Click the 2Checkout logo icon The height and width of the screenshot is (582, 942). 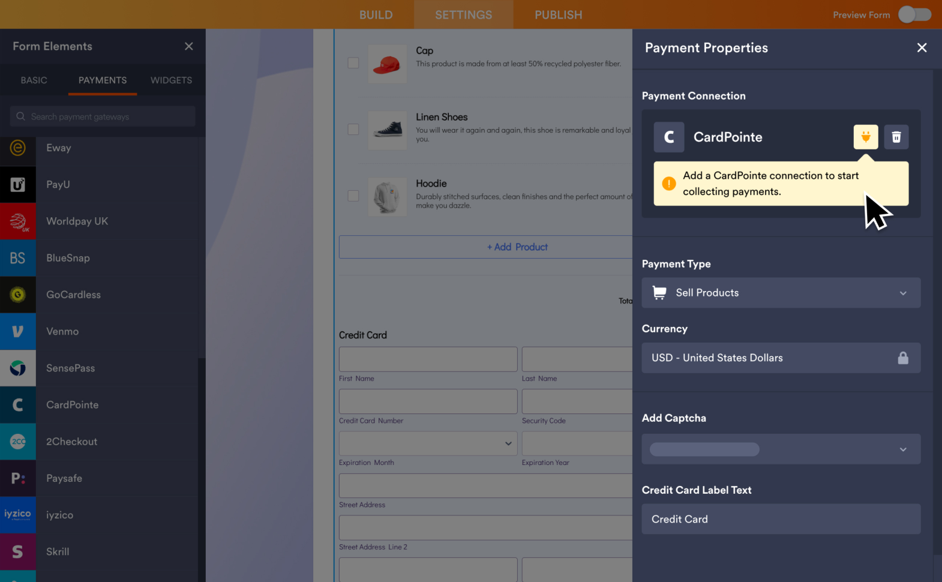coord(18,442)
